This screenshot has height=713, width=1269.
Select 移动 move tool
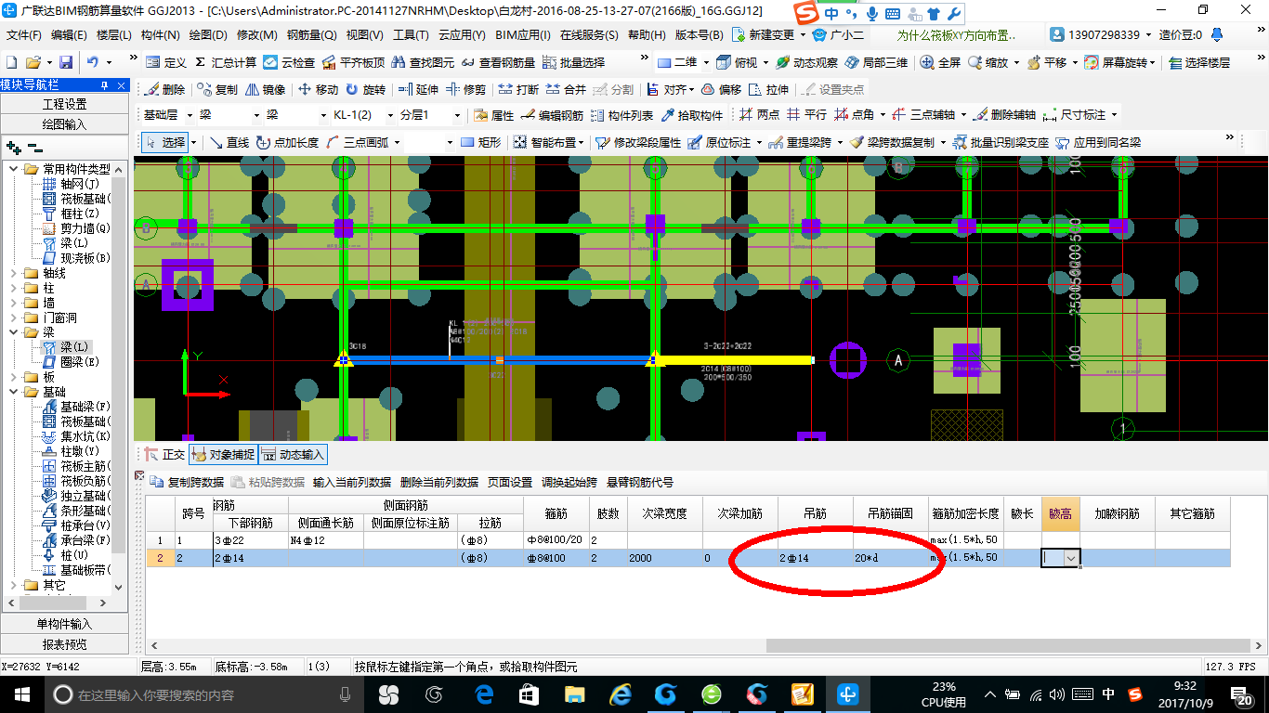pos(318,89)
